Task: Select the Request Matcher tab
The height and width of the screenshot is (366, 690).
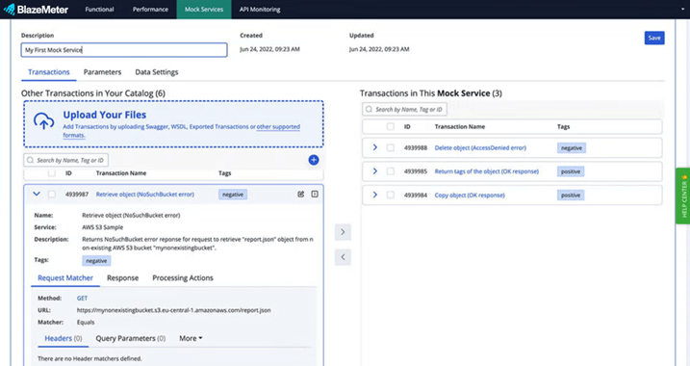Action: pyautogui.click(x=65, y=278)
